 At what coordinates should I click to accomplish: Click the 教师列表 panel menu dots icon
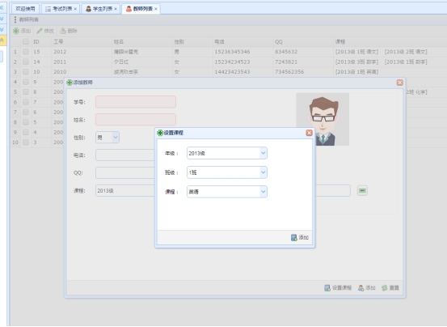15,19
